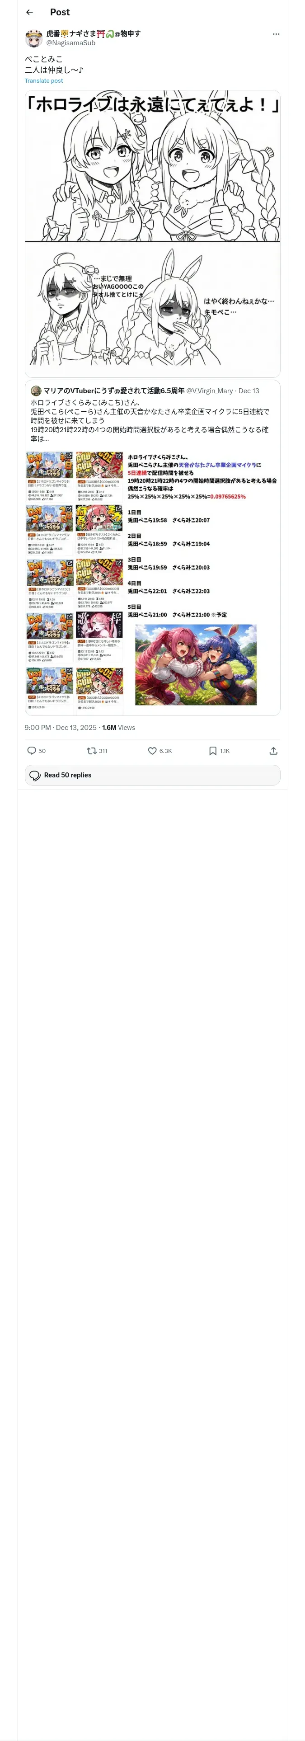The image size is (305, 1741).
Task: Click the back arrow icon
Action: pos(29,12)
